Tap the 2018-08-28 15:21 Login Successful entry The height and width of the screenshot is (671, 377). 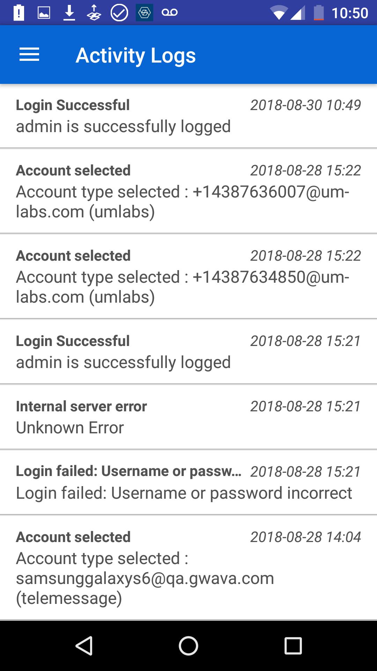tap(188, 352)
